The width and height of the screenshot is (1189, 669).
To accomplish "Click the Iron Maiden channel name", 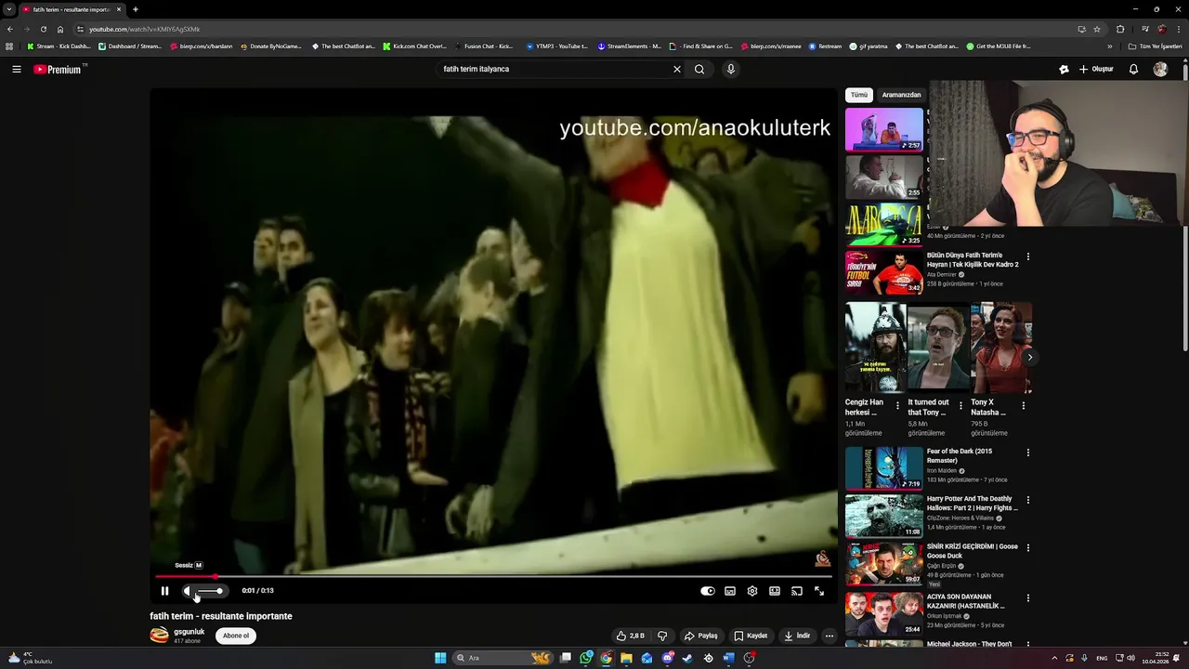I will point(944,471).
